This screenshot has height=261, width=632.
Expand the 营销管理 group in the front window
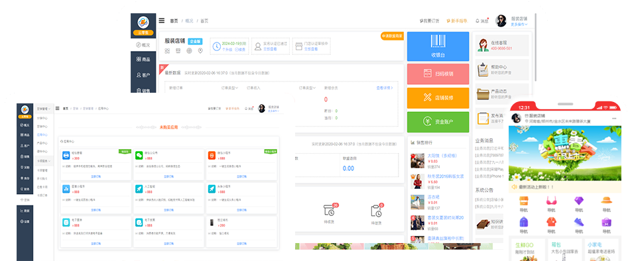44,109
